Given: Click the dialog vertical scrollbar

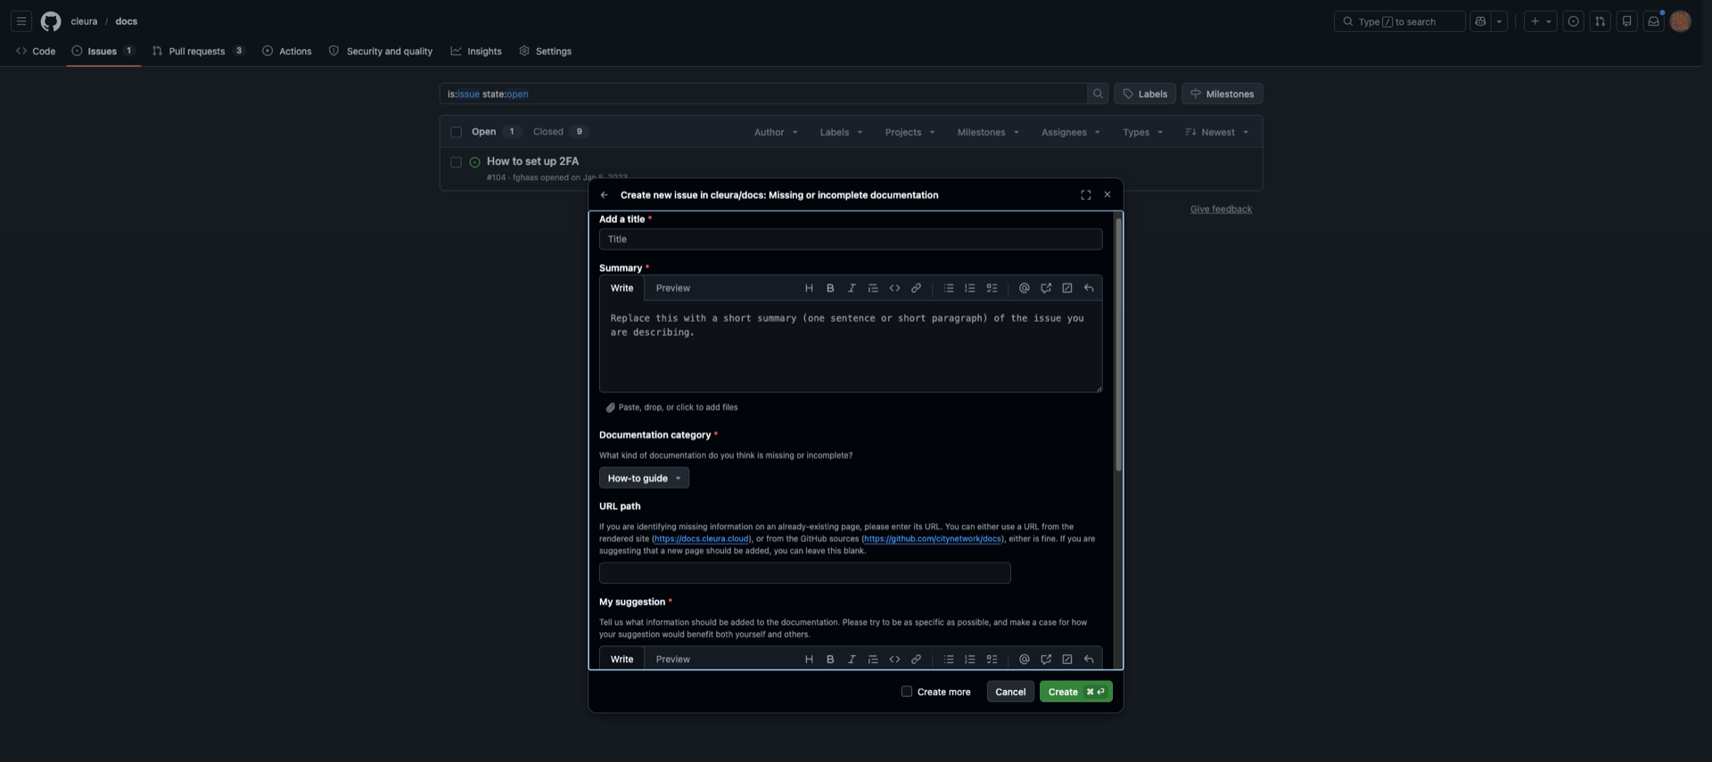Looking at the screenshot, I should 1118,344.
